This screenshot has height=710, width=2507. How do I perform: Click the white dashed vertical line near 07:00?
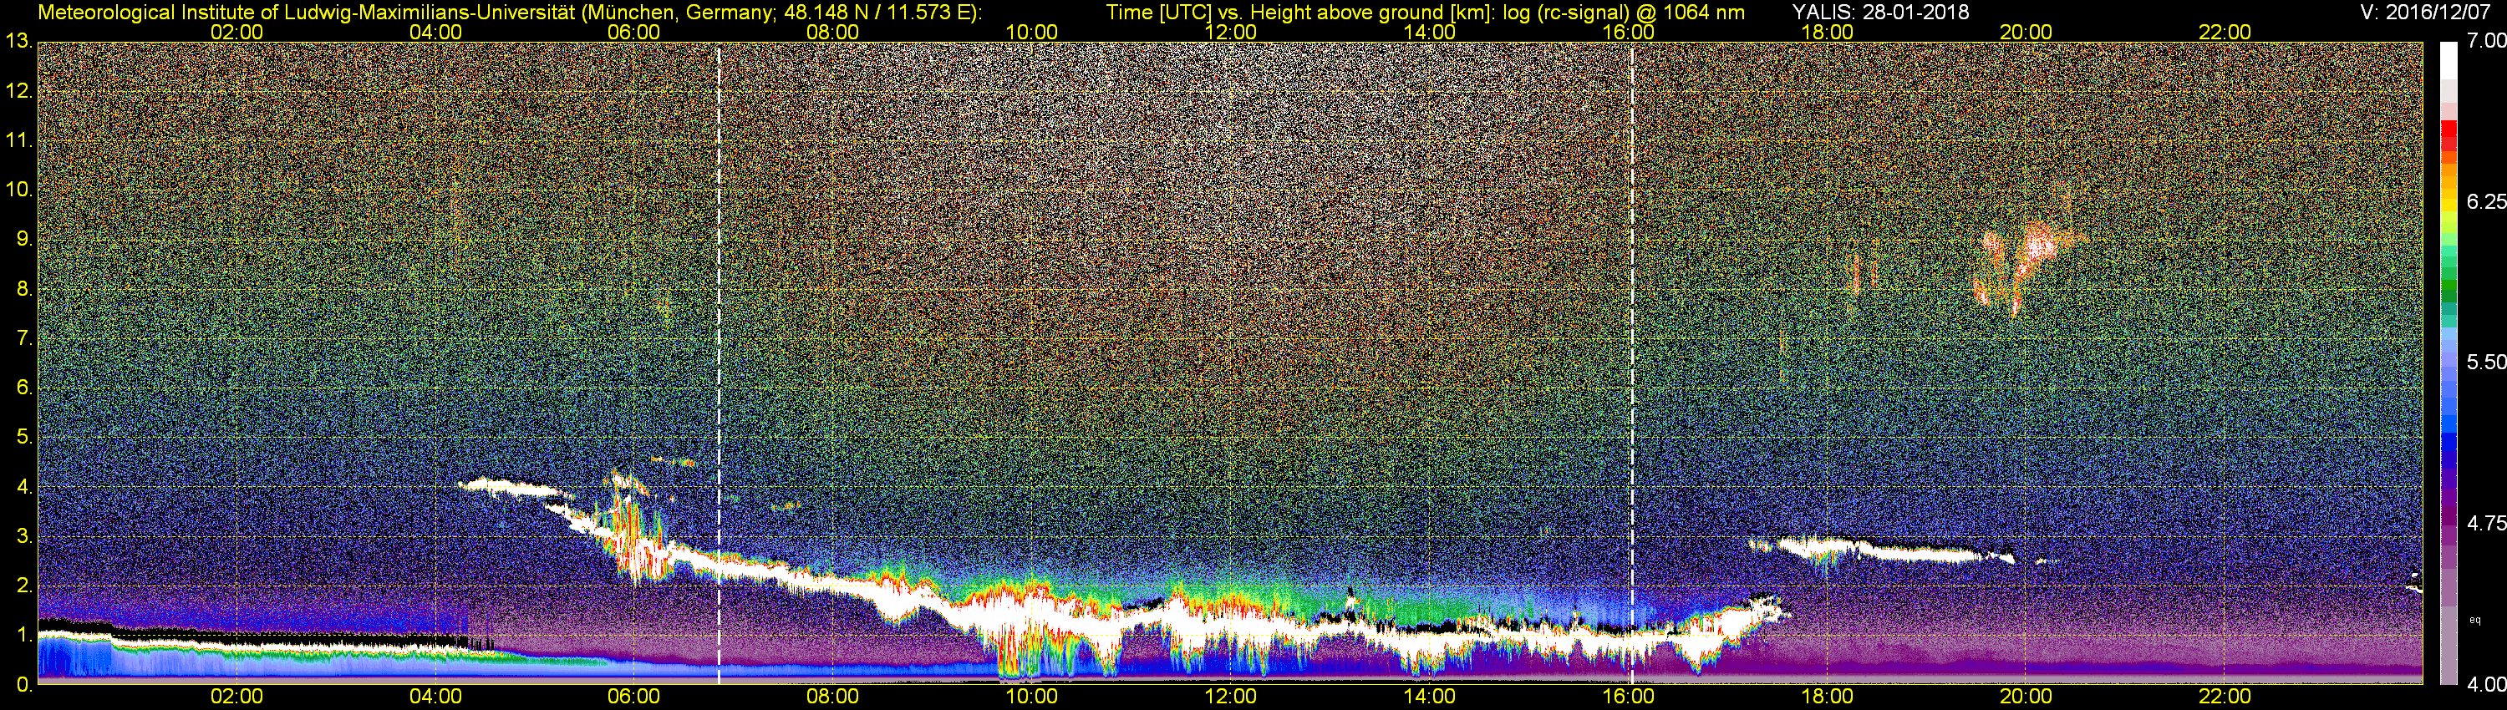(718, 363)
